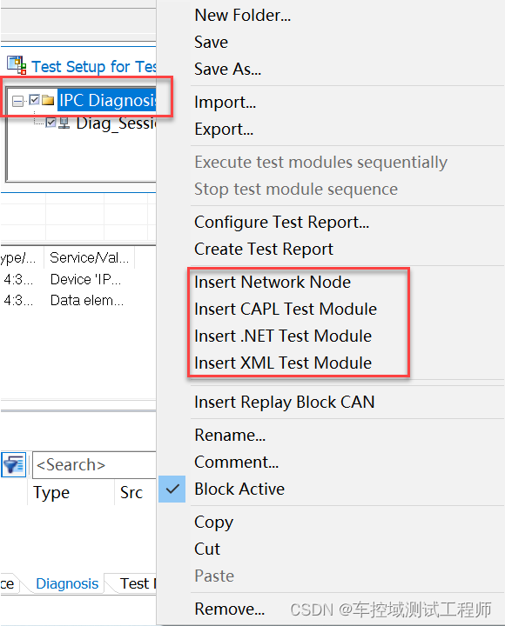Click the Diag_Session test module icon
This screenshot has width=505, height=626.
tap(64, 123)
